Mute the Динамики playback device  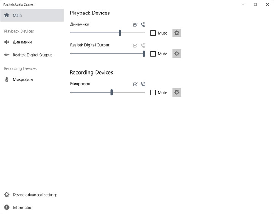coord(153,33)
